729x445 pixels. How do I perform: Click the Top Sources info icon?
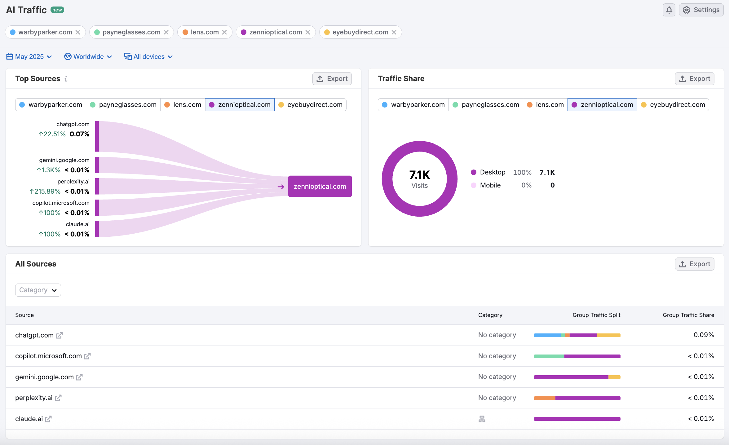(66, 79)
